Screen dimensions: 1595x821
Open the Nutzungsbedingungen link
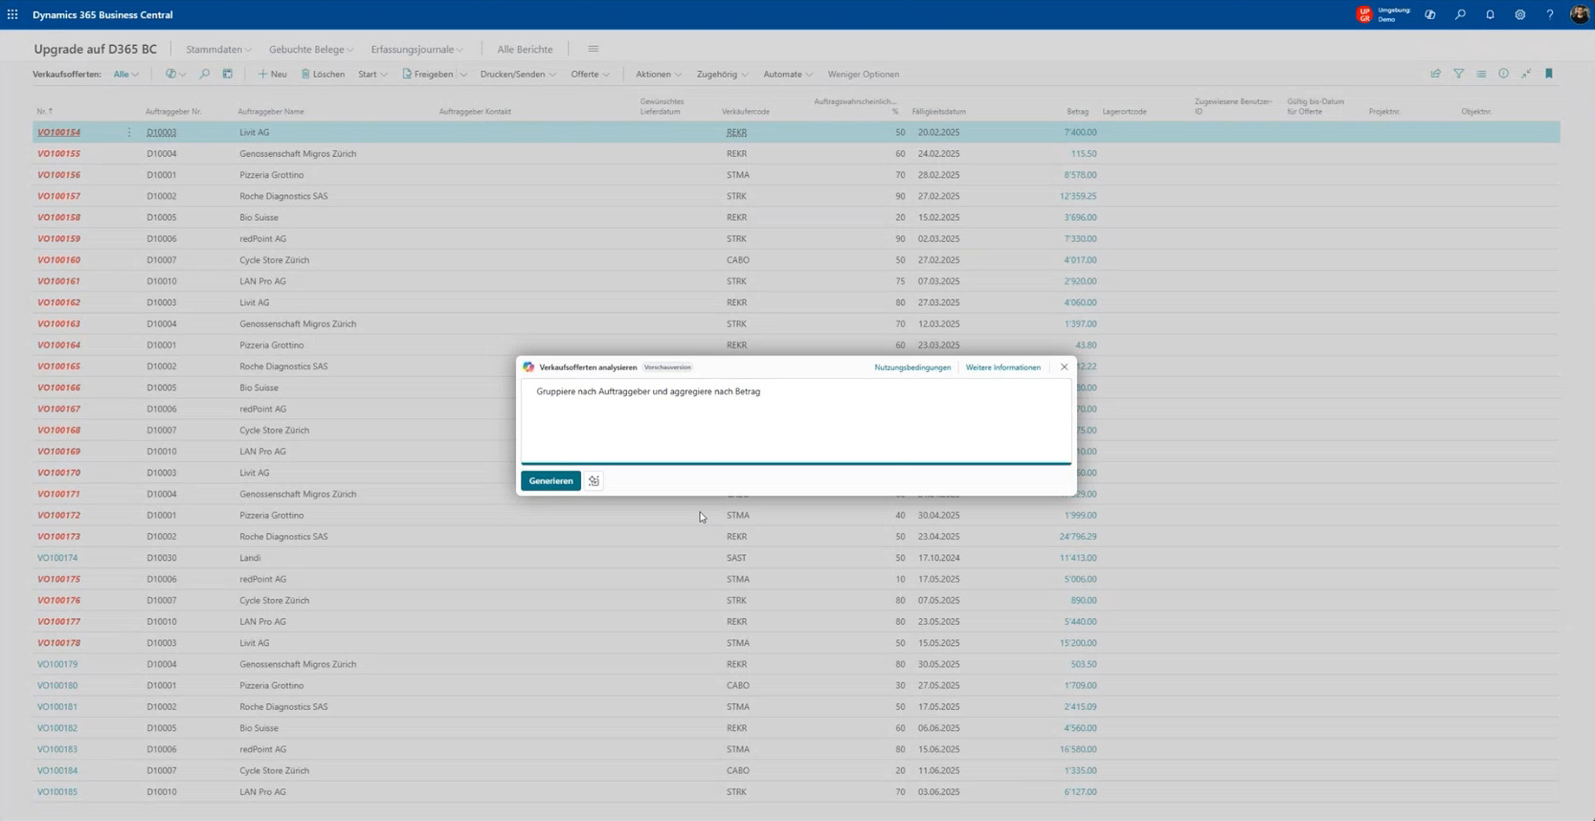(x=911, y=367)
